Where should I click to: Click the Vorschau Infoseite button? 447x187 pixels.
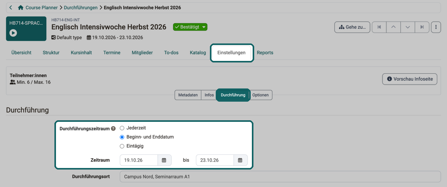click(x=410, y=79)
